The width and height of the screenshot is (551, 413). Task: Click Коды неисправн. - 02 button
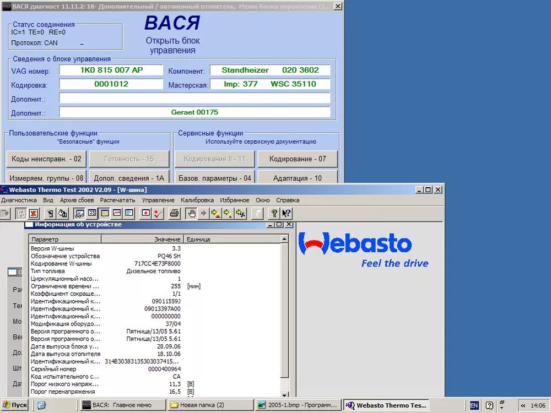(46, 159)
